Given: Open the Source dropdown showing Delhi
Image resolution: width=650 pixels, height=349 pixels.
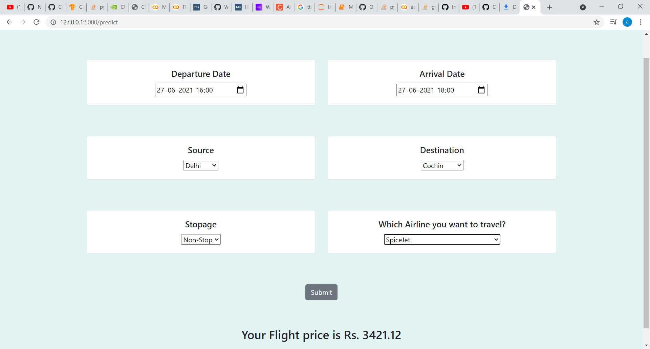Looking at the screenshot, I should point(200,165).
